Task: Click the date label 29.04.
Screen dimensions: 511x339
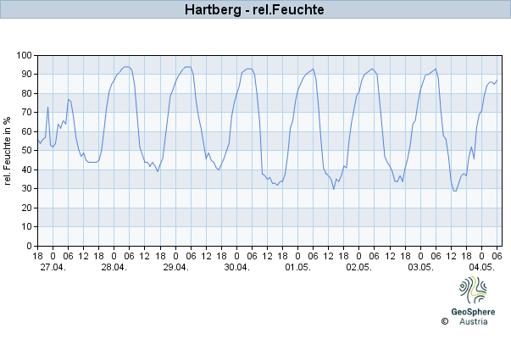Action: (175, 267)
